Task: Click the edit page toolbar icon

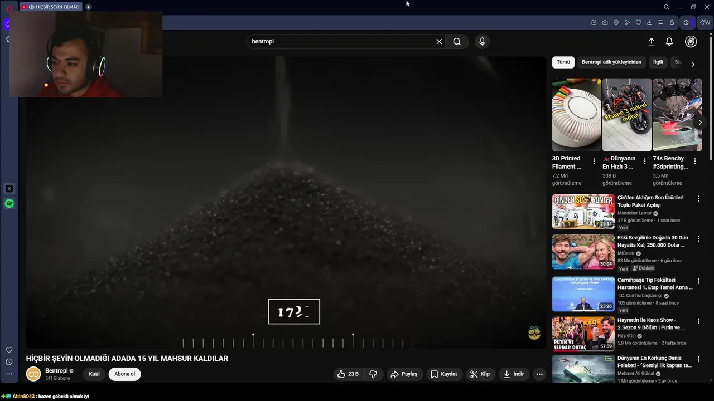Action: pyautogui.click(x=594, y=22)
